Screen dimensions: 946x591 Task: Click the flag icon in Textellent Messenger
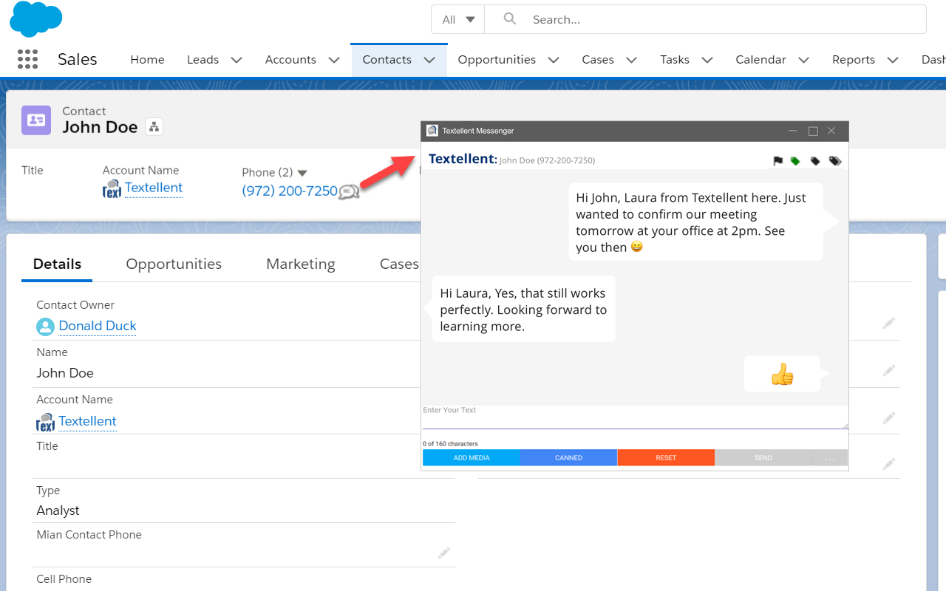[777, 160]
